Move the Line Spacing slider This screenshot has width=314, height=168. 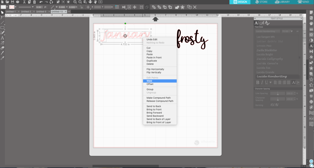tap(278, 93)
